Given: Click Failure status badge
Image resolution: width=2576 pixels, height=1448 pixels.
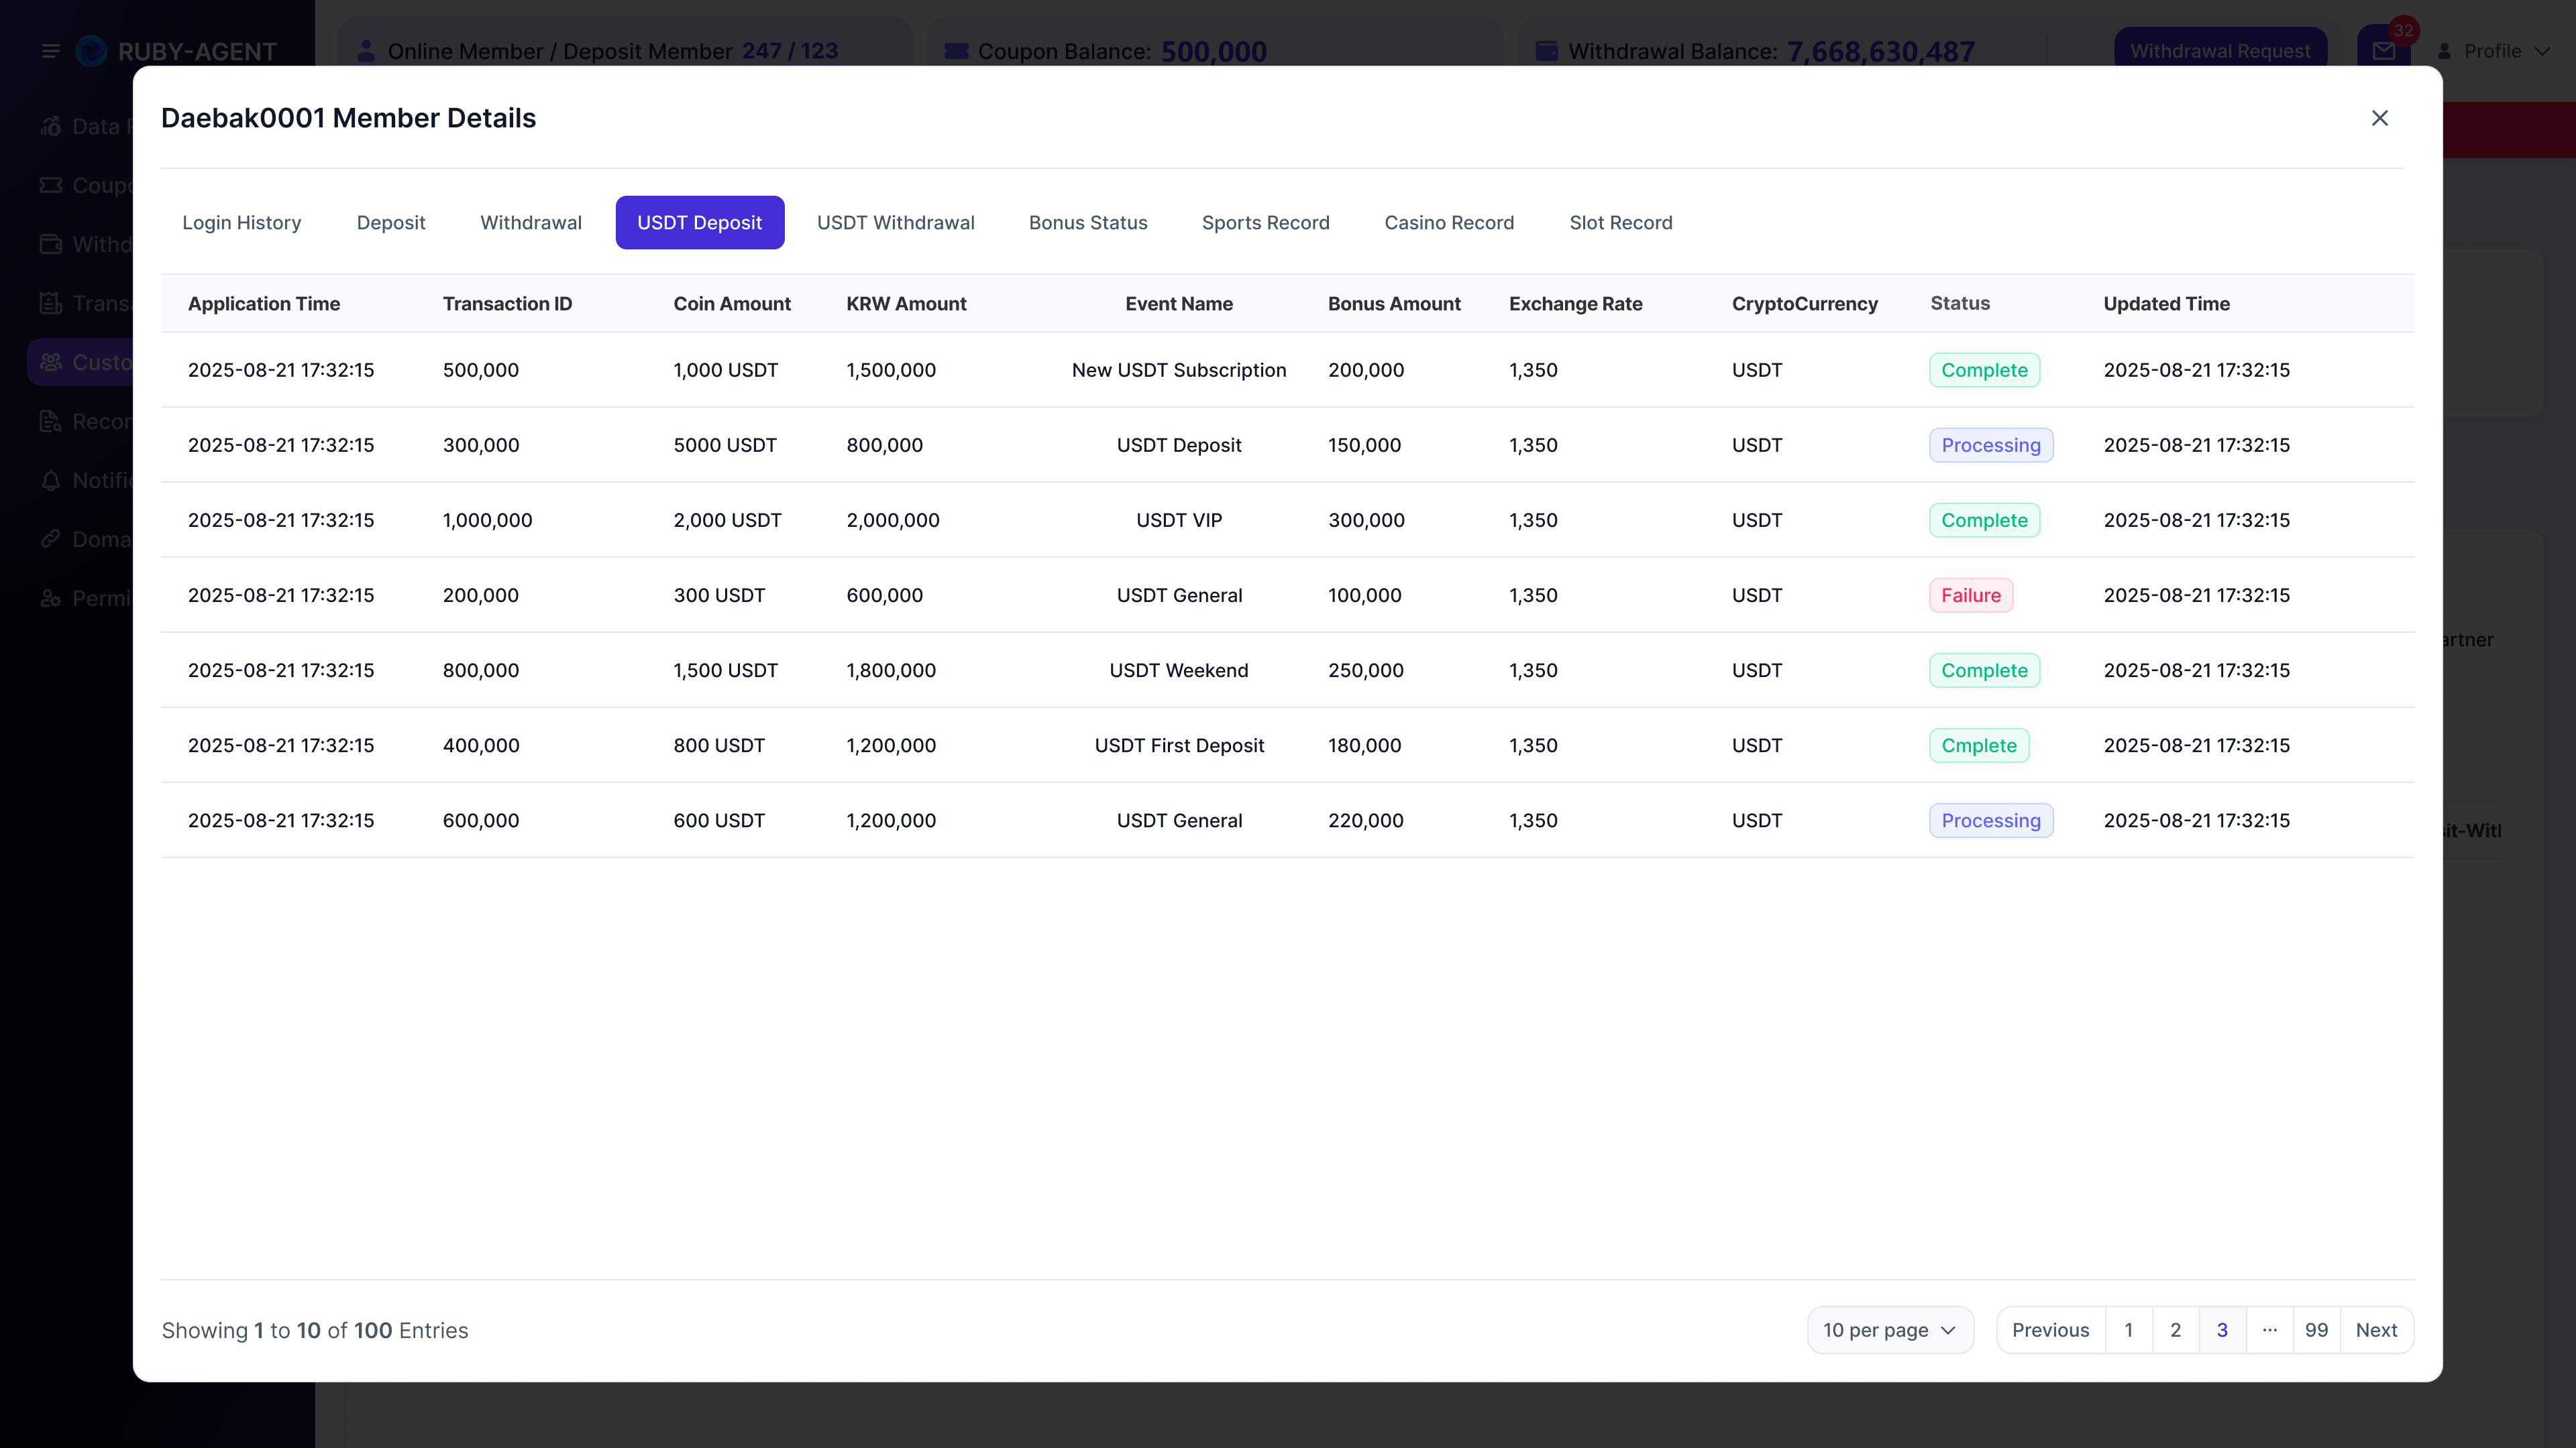Looking at the screenshot, I should 1971,595.
